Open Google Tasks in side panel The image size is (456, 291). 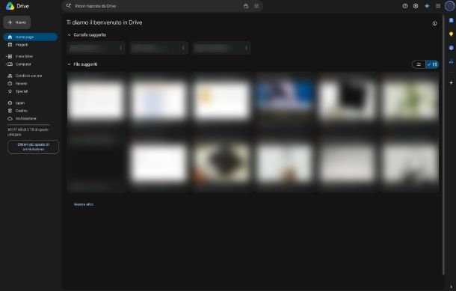(x=451, y=48)
